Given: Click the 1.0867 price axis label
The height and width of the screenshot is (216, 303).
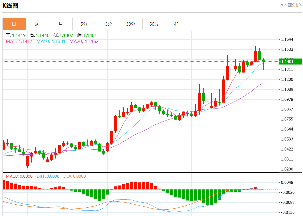Looking at the screenshot, I should click(x=288, y=109).
